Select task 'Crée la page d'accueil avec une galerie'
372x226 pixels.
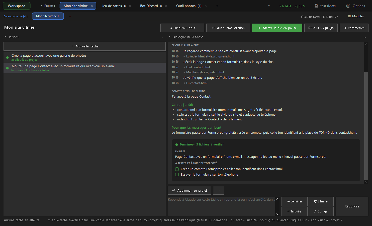click(x=84, y=57)
